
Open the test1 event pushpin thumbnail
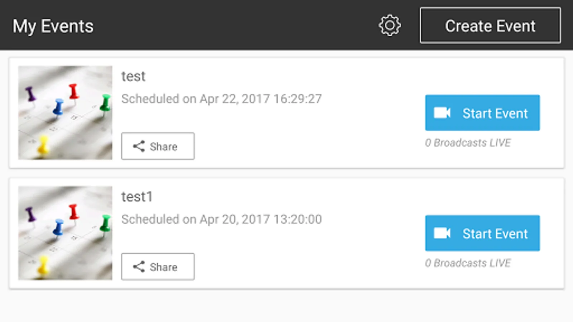click(x=65, y=233)
